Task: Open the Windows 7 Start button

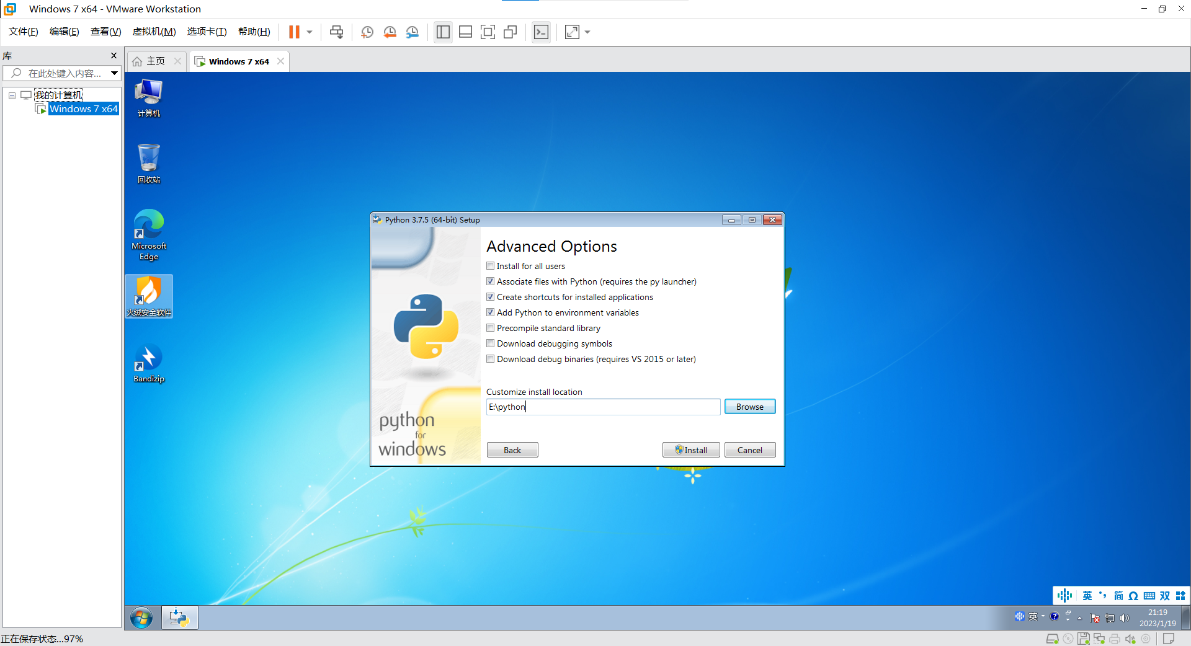Action: coord(141,618)
